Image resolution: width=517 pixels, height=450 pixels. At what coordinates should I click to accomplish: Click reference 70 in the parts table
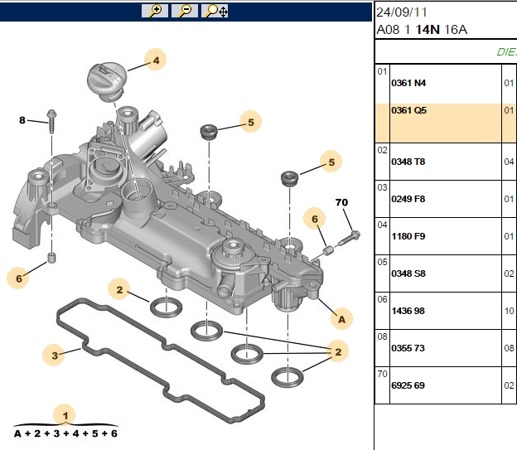click(x=382, y=374)
